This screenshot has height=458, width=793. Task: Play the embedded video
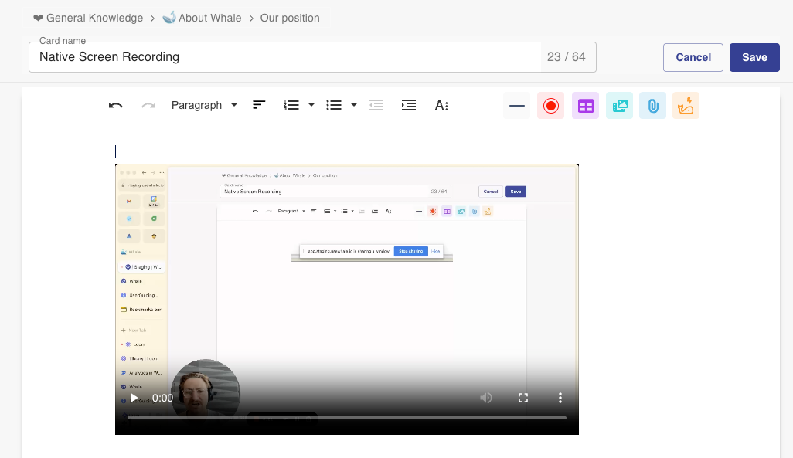click(x=134, y=398)
